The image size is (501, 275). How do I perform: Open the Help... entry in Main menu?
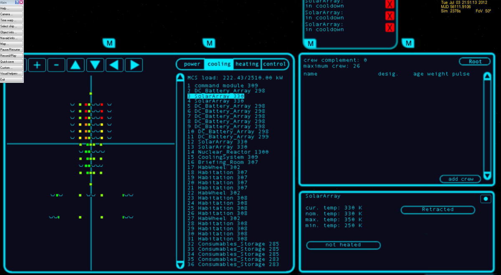pyautogui.click(x=12, y=8)
